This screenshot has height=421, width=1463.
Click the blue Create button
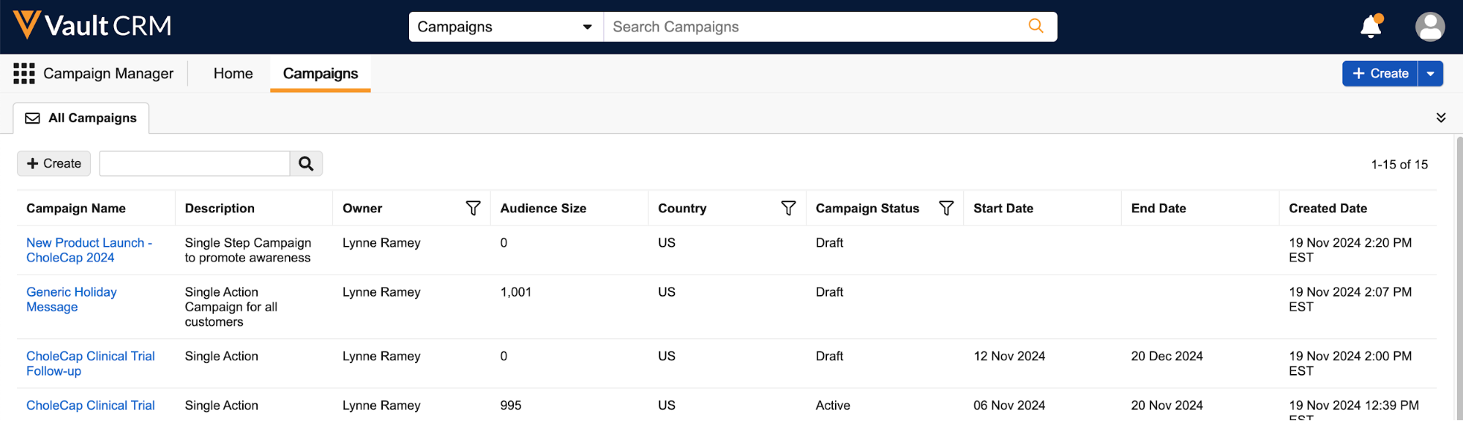[x=1380, y=73]
